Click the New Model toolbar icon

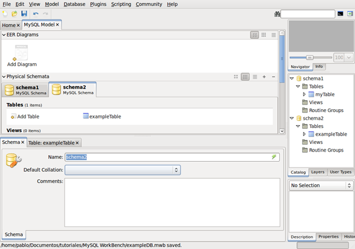(5, 14)
